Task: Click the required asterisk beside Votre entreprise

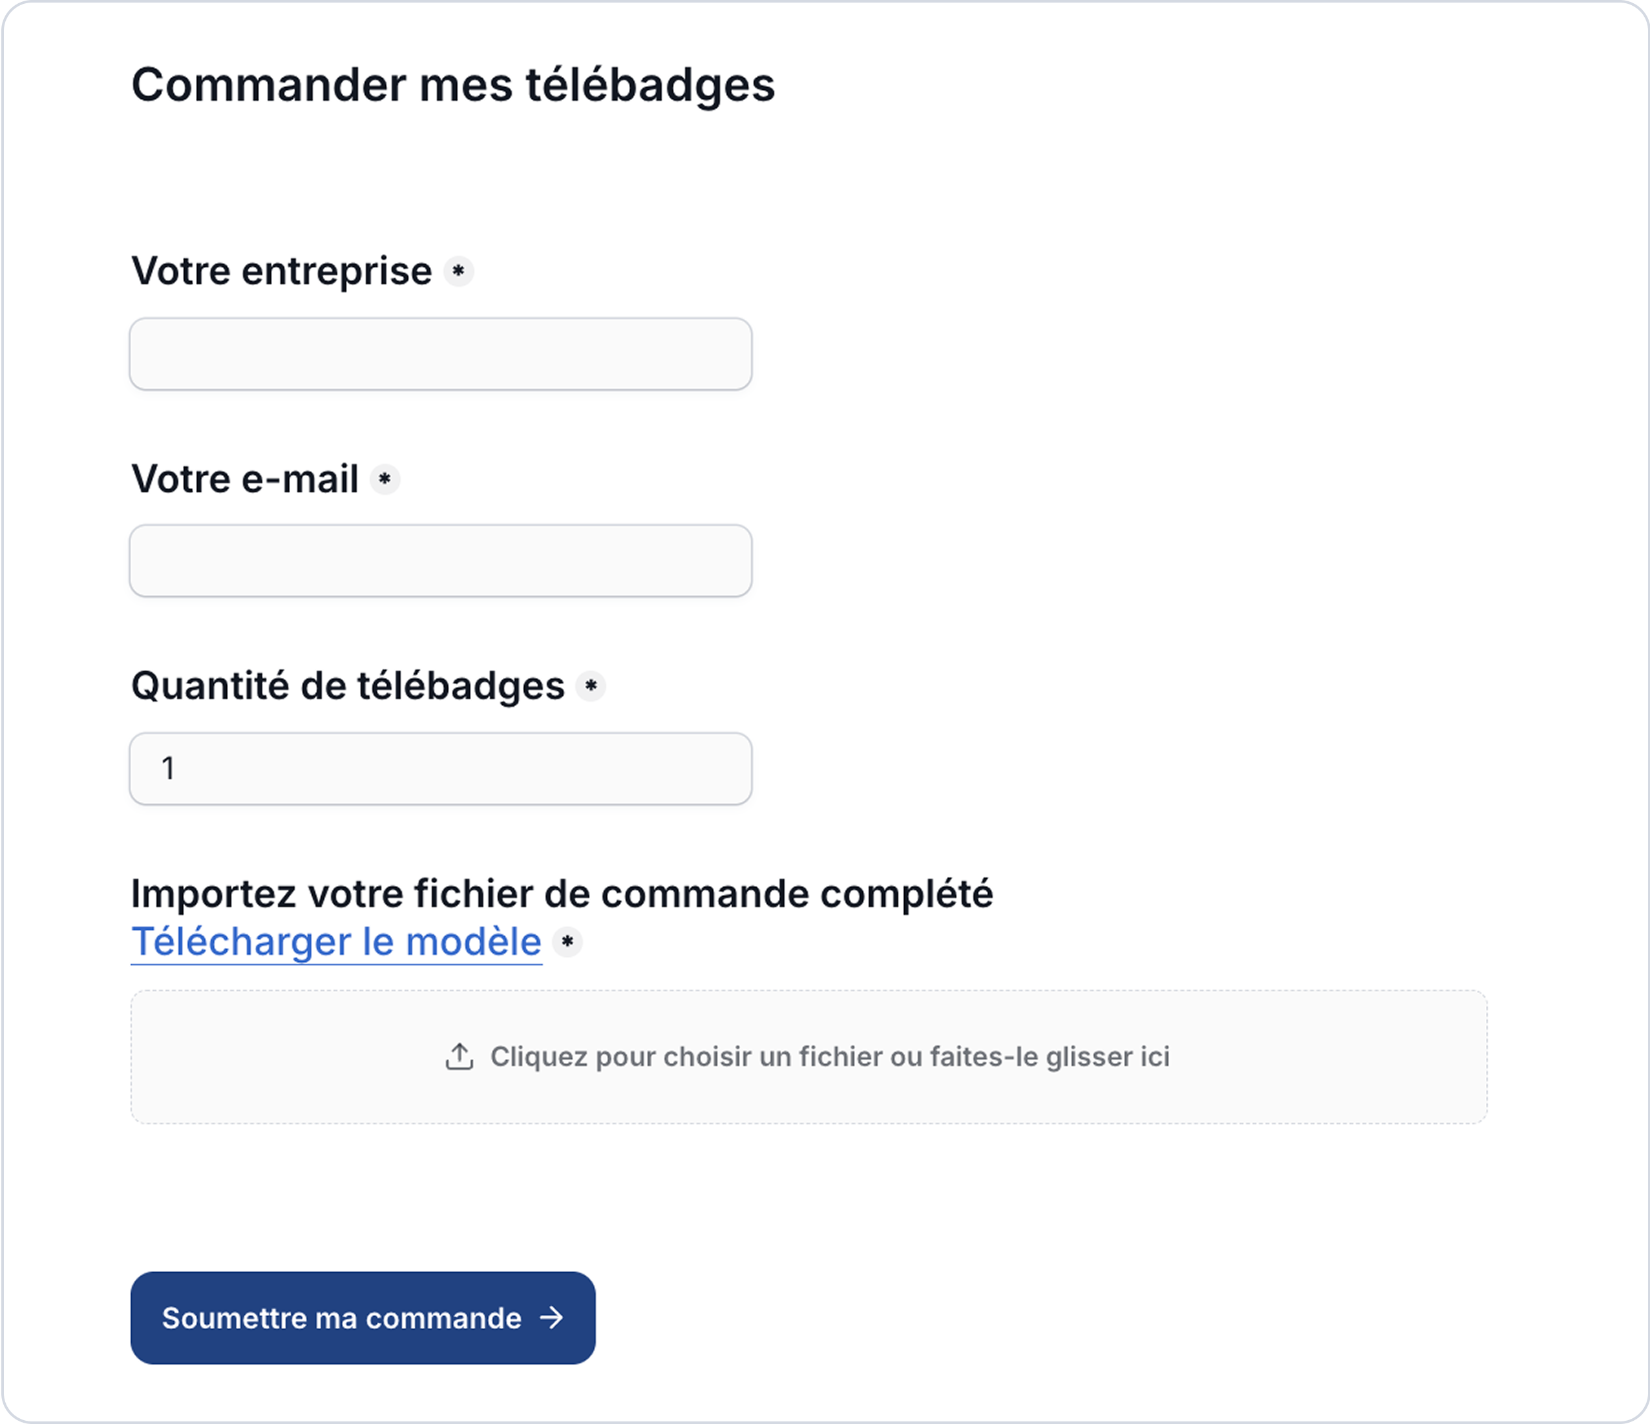Action: click(x=459, y=271)
